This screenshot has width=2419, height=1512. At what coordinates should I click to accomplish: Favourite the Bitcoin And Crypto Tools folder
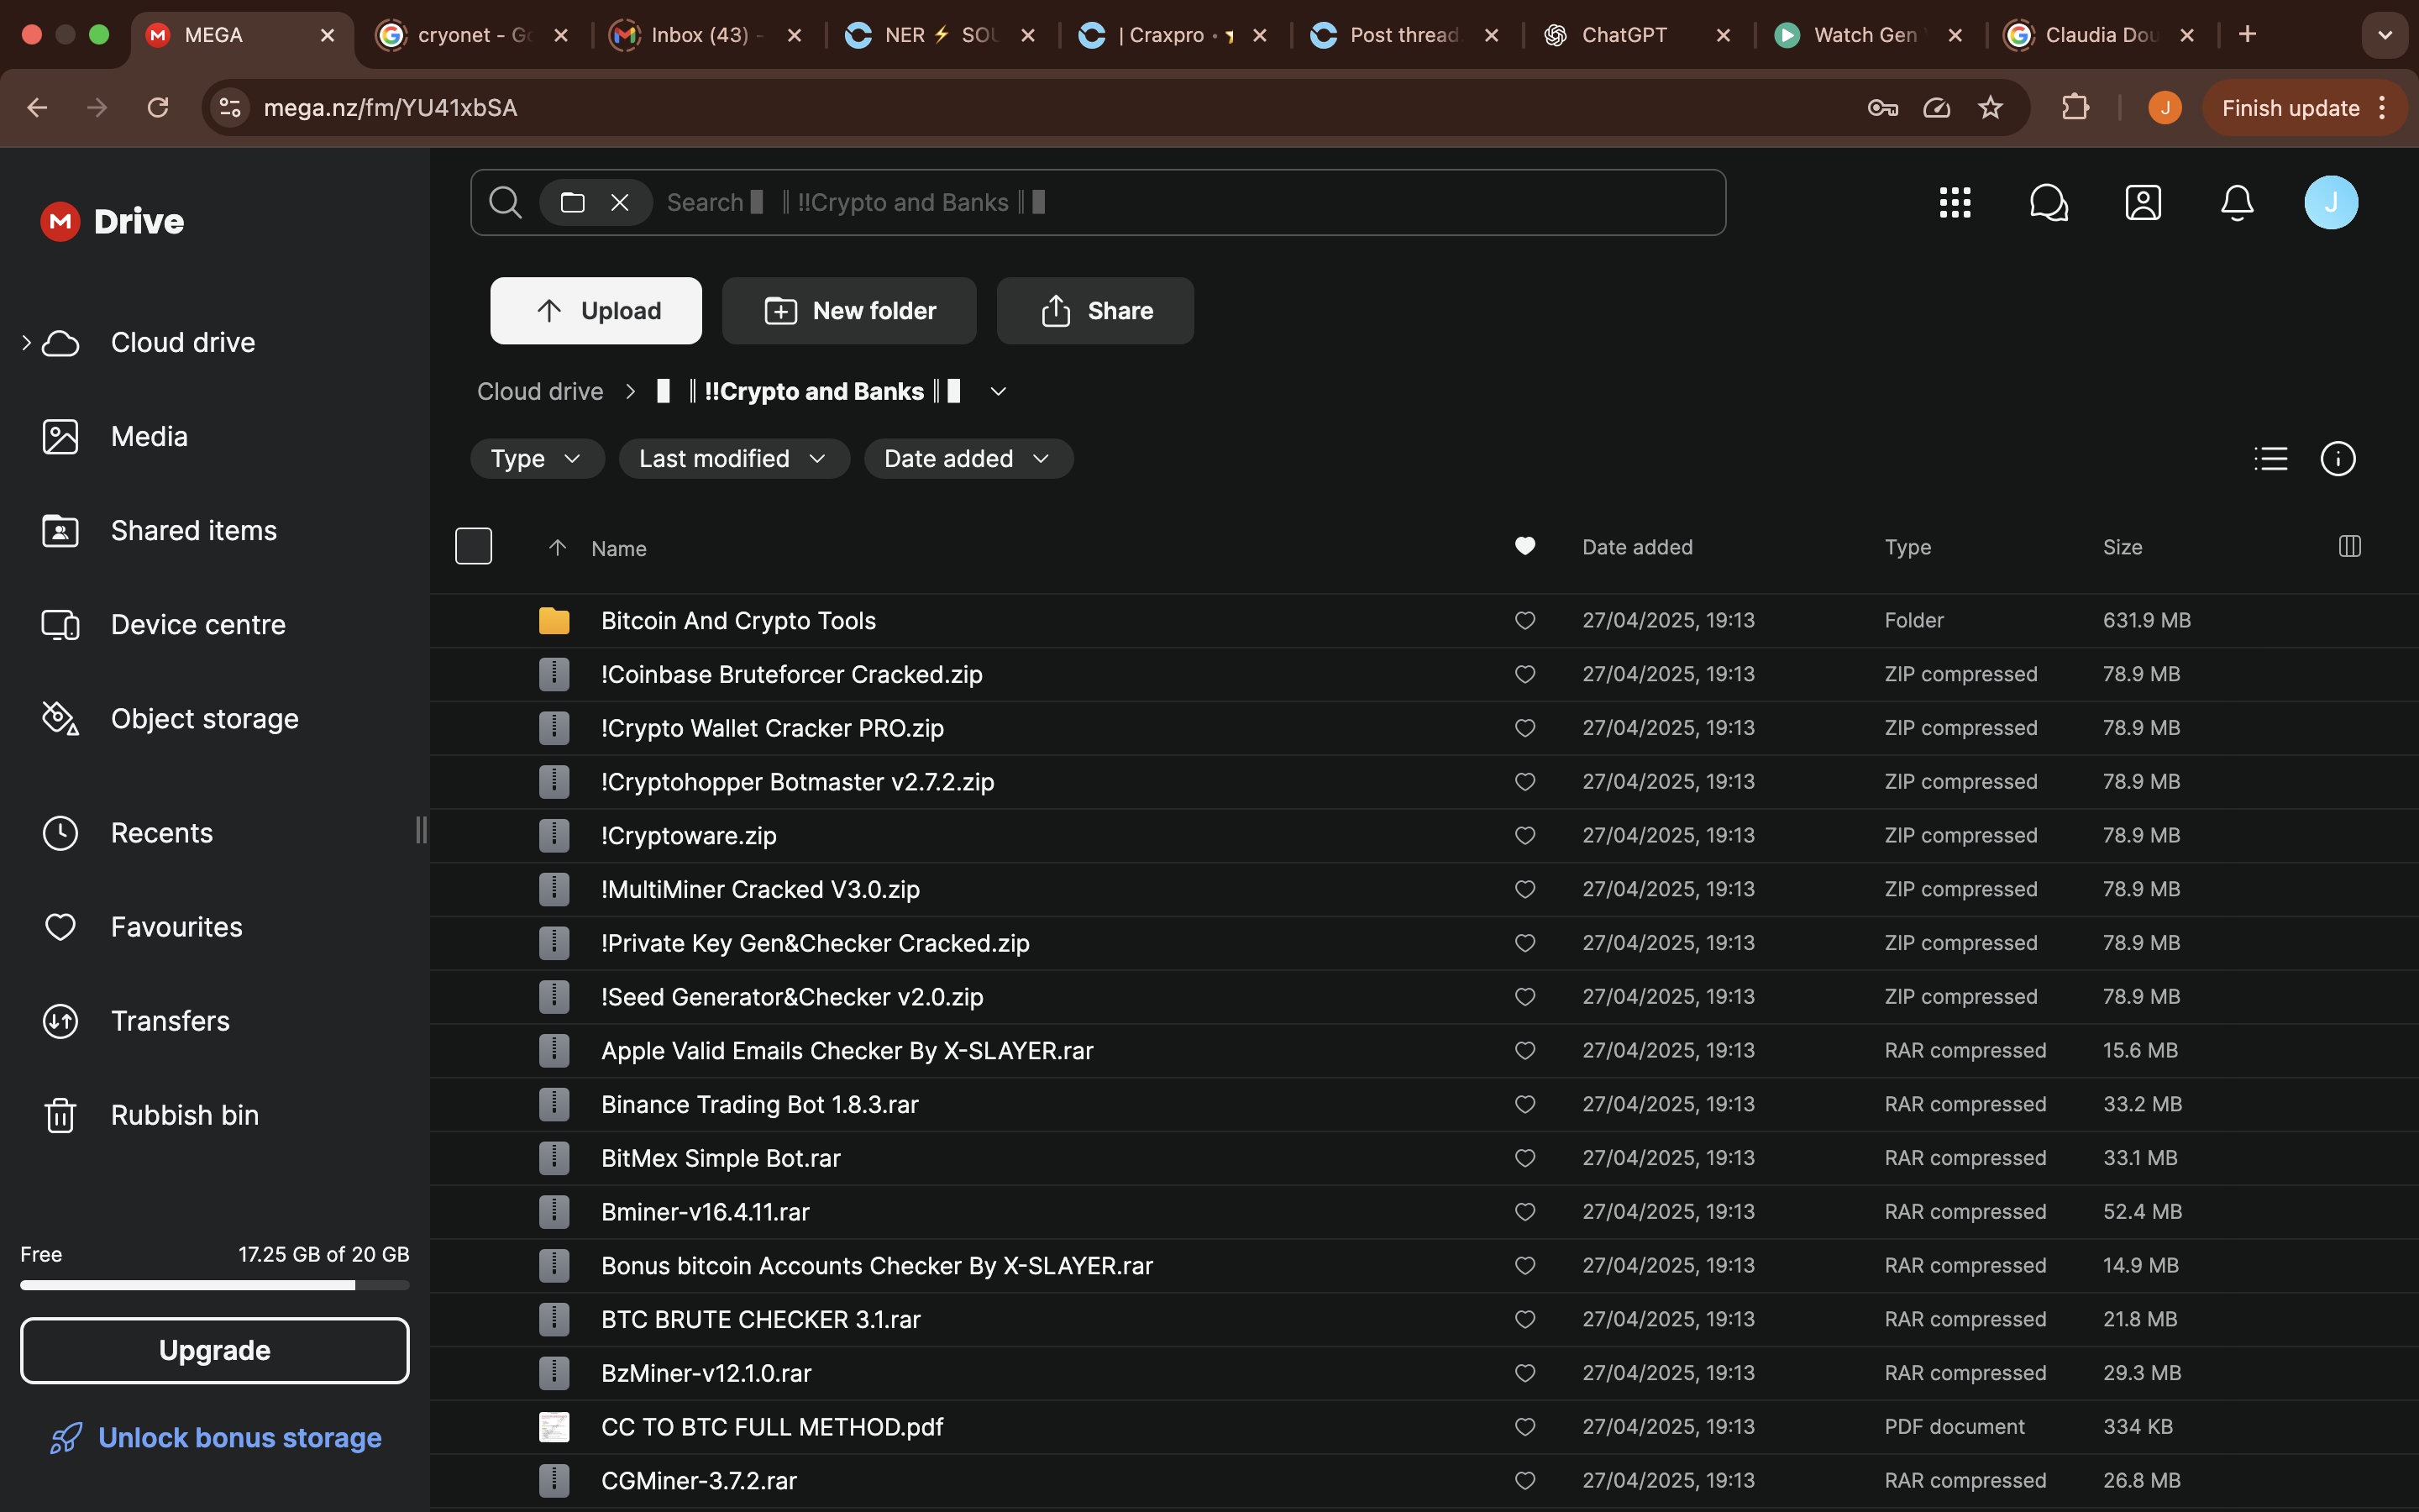[1524, 620]
